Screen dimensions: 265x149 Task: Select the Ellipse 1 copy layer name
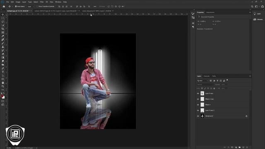210,99
